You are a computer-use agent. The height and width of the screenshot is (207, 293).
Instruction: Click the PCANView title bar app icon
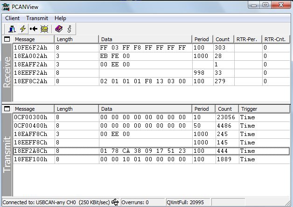(x=6, y=7)
